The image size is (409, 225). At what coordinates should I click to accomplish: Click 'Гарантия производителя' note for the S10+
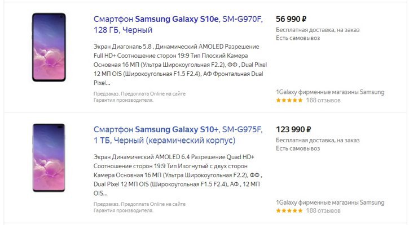[124, 210]
